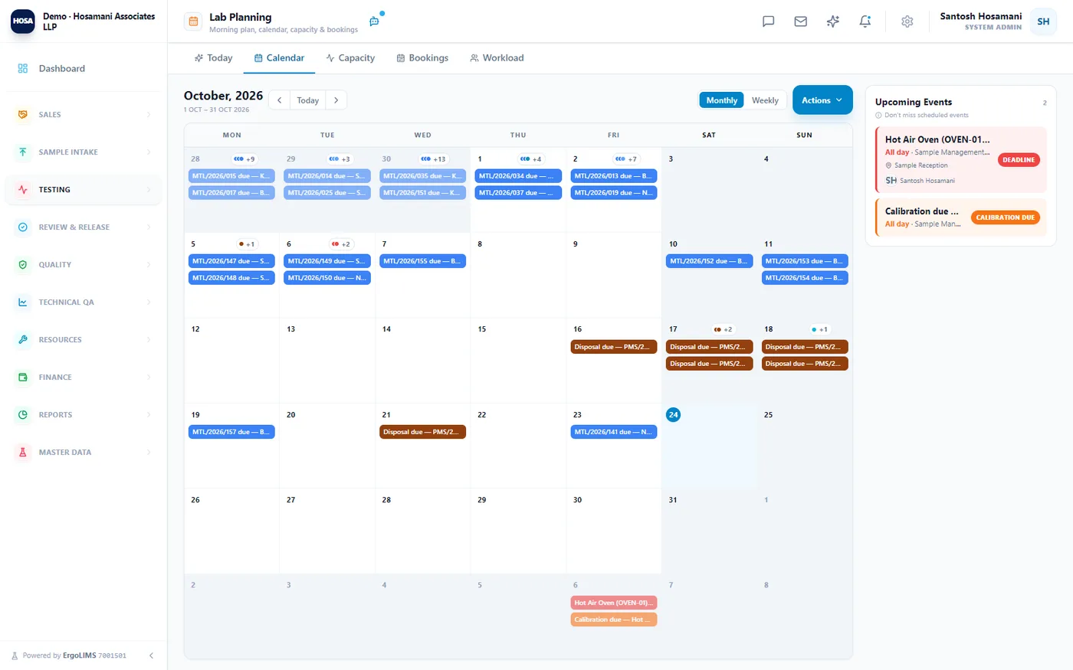Select today's date 24
The image size is (1073, 670).
(x=673, y=414)
